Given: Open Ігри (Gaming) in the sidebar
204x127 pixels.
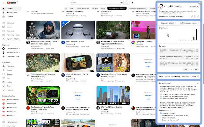Looking at the screenshot, I should tap(11, 78).
